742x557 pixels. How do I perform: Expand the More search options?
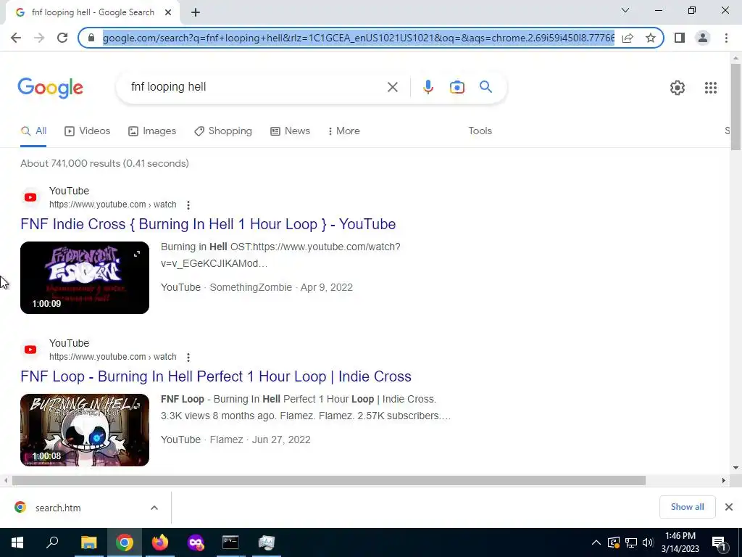(x=344, y=131)
